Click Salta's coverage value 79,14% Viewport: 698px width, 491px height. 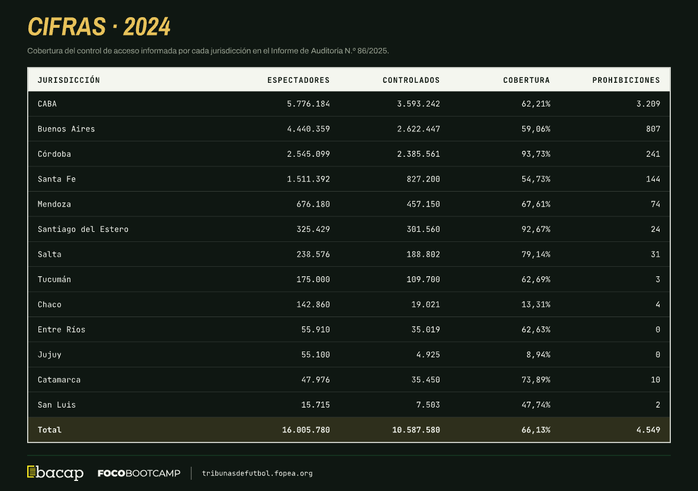click(x=535, y=254)
